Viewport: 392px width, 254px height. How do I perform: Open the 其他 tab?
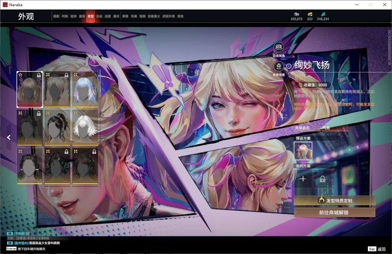click(x=180, y=16)
